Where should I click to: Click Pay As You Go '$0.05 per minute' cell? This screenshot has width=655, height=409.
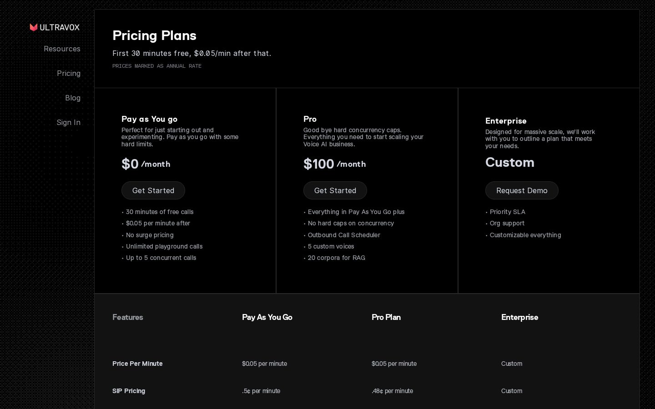click(x=264, y=364)
